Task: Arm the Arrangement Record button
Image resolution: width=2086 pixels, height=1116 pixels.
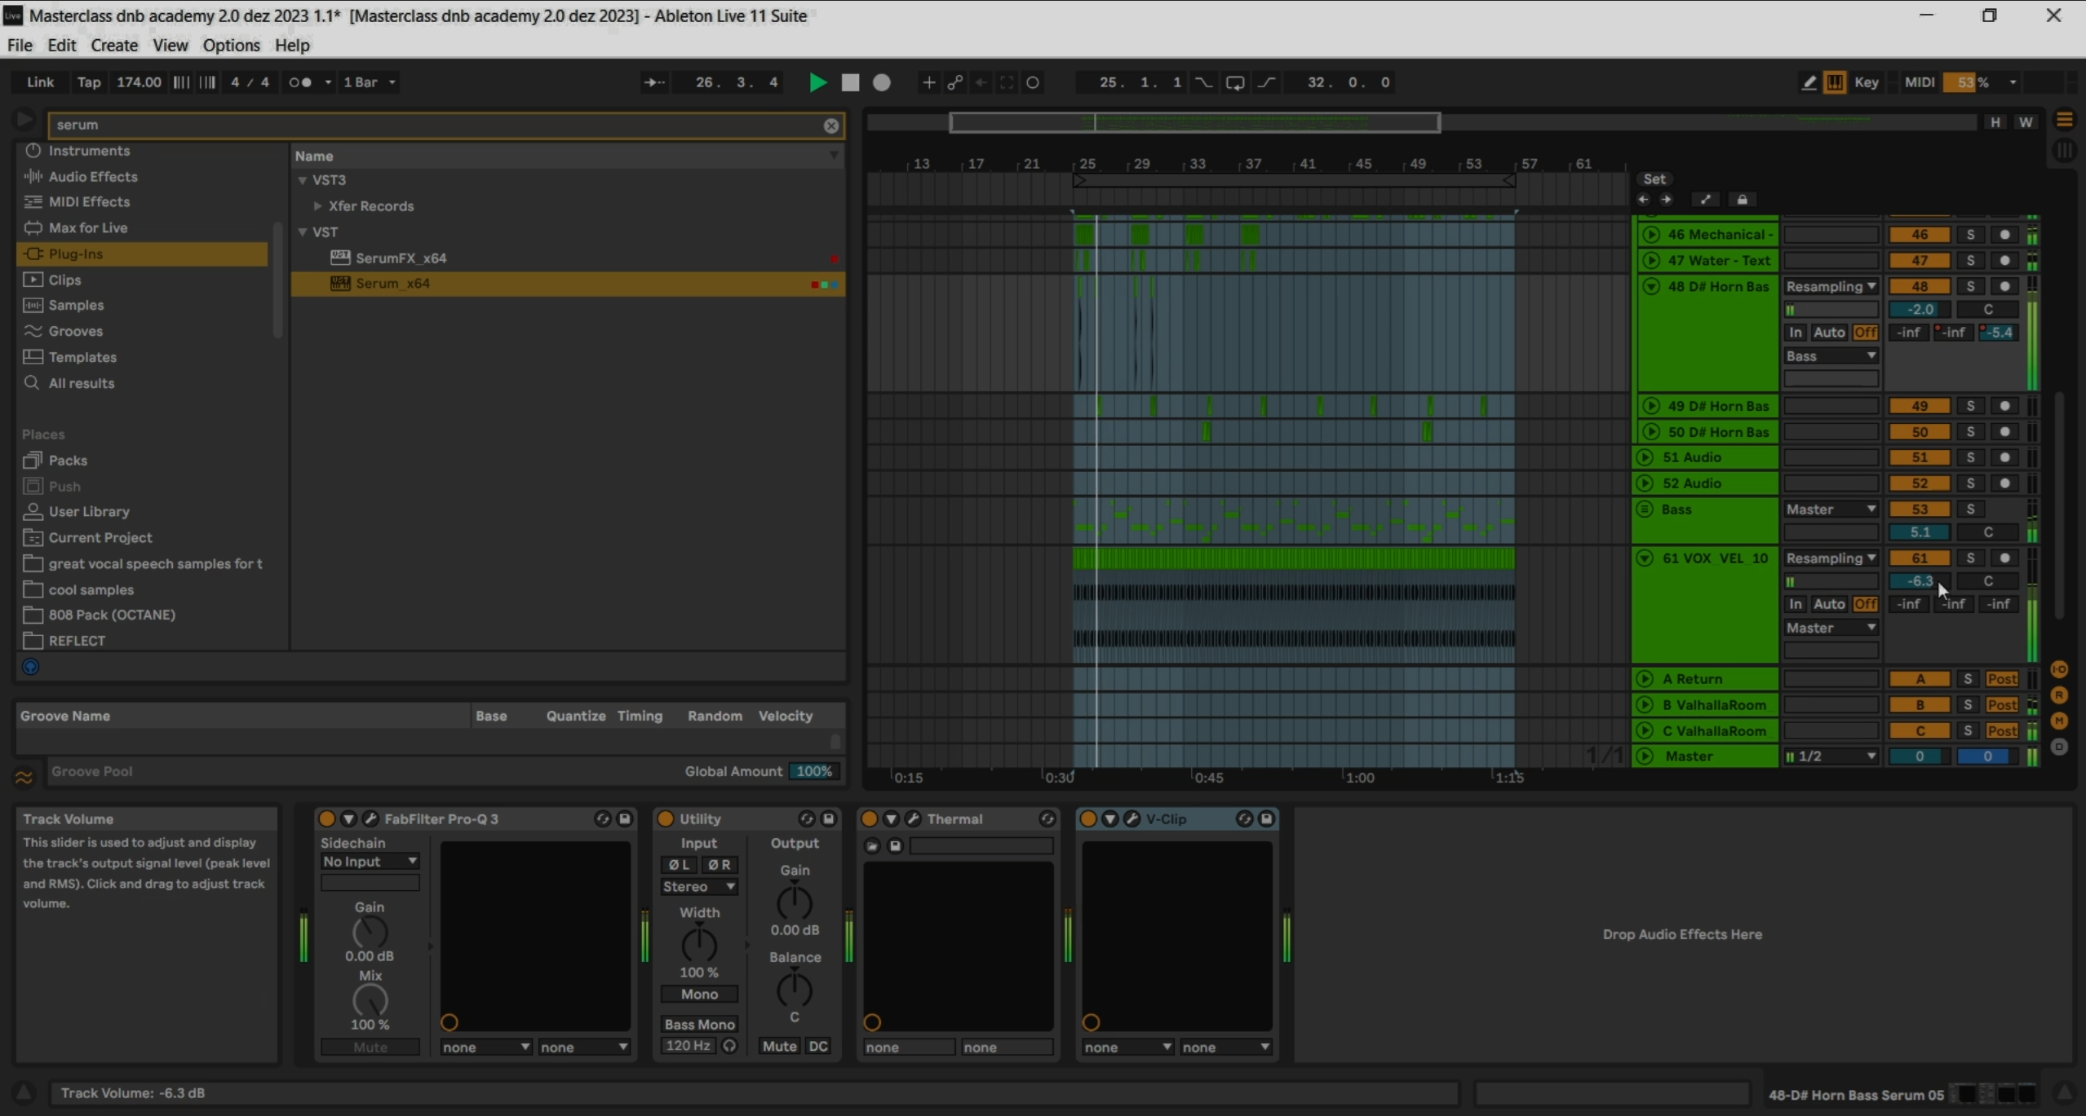Action: click(x=882, y=82)
